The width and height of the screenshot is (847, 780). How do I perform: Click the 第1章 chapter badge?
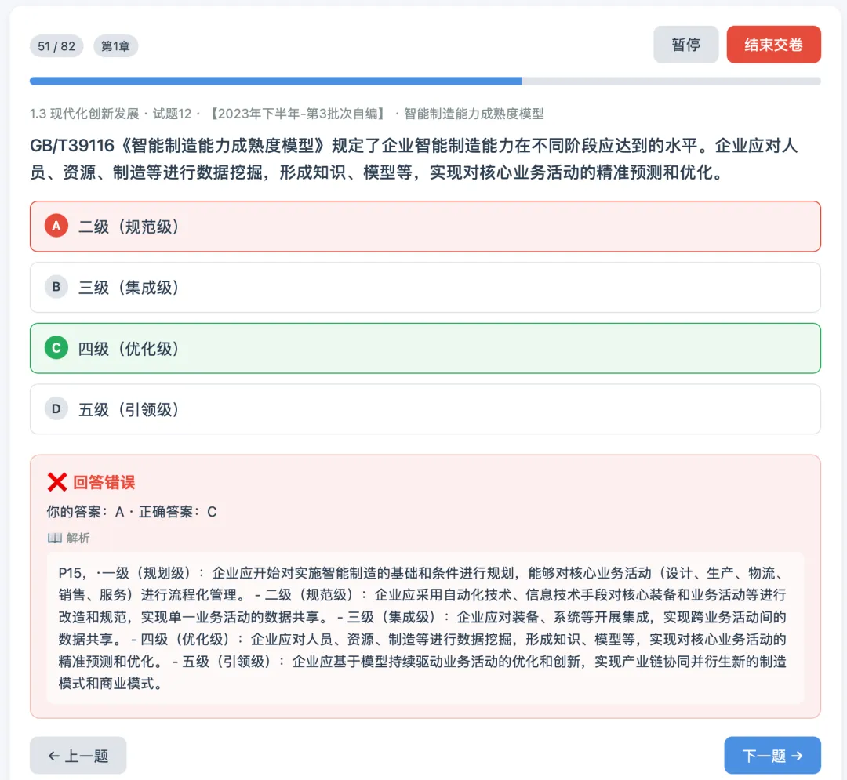[115, 46]
